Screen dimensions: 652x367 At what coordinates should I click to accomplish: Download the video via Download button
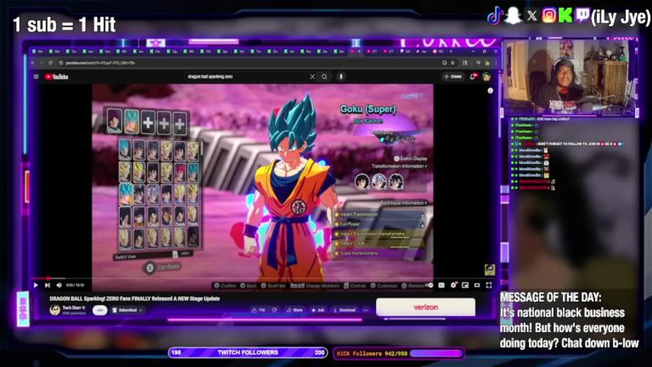(344, 310)
